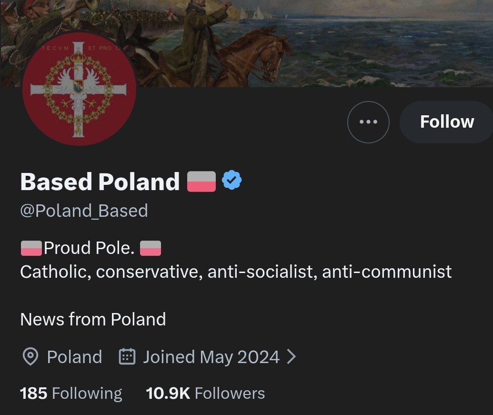The image size is (493, 415).
Task: Click the flag emoji after Proud Pole
Action: (x=151, y=248)
